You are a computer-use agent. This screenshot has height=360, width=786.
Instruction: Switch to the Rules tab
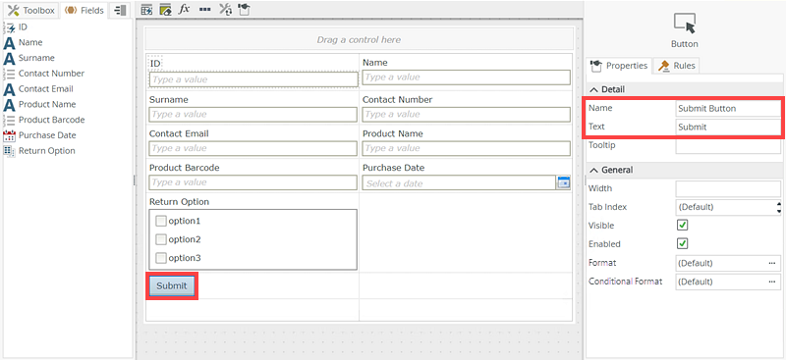click(x=677, y=66)
